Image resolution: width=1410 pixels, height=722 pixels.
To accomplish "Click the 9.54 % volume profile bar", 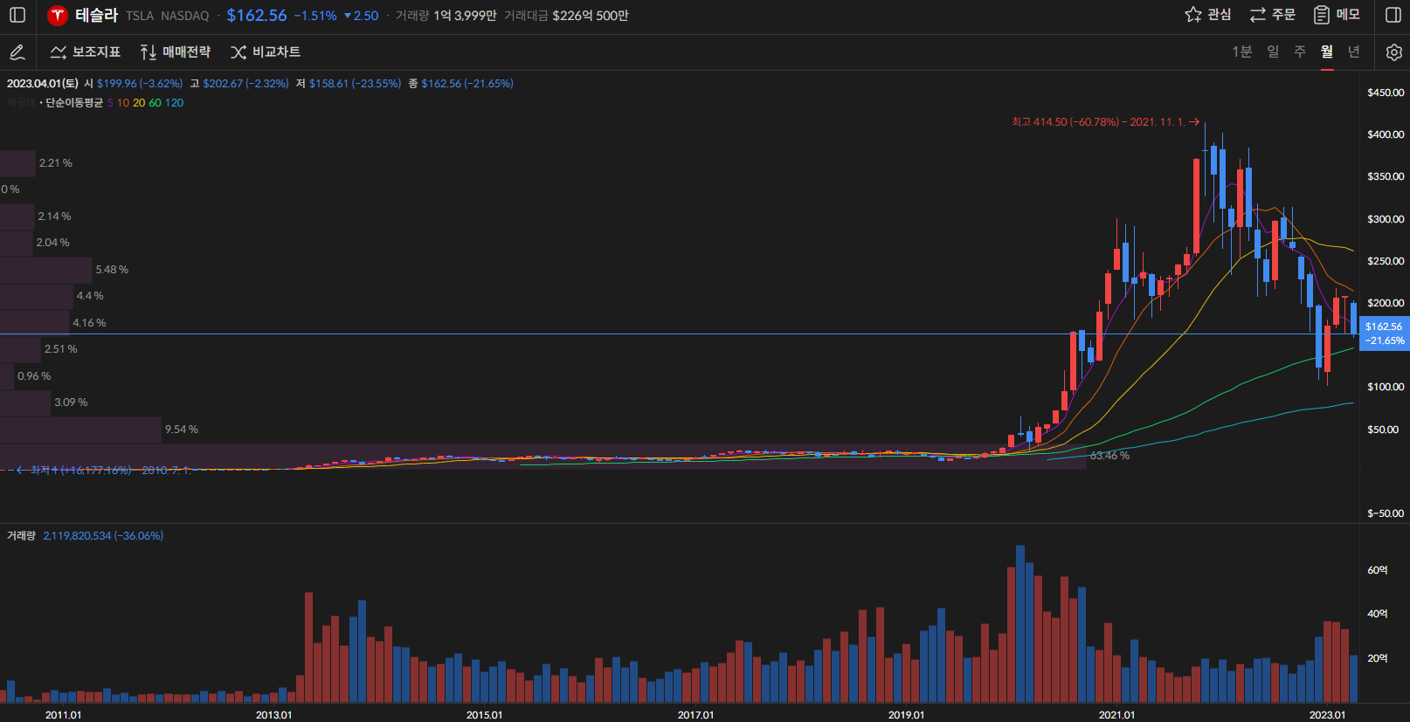I will tap(80, 430).
